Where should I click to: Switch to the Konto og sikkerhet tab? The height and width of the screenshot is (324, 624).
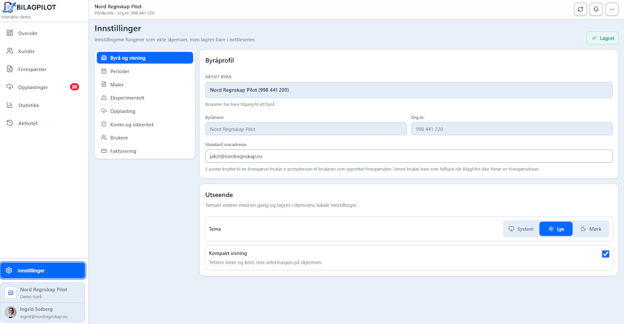[145, 124]
